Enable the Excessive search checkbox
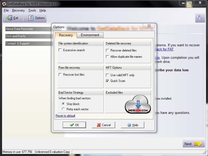The image size is (208, 156). click(x=60, y=50)
